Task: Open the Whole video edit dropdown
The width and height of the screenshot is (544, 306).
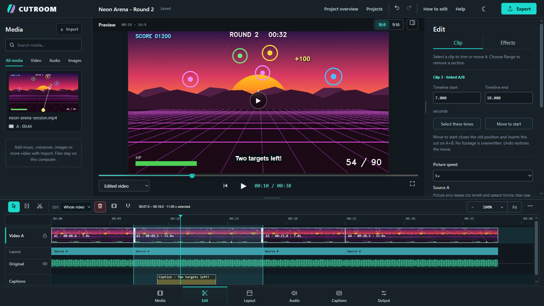Action: [x=76, y=207]
